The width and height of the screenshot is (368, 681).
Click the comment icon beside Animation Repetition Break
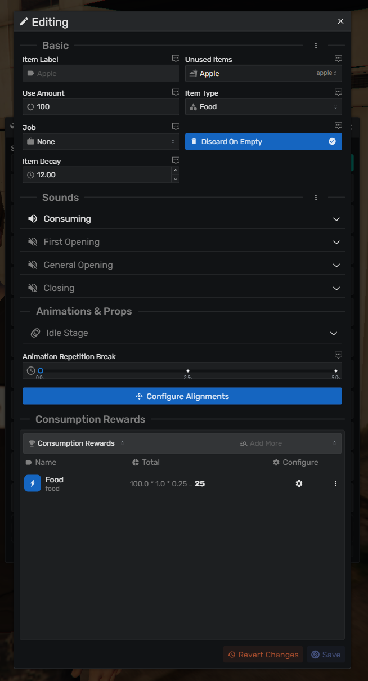338,355
